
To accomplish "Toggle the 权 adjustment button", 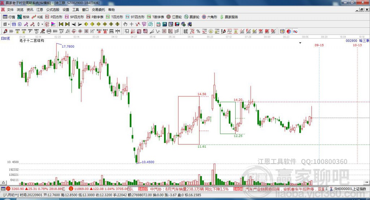I will click(x=47, y=24).
